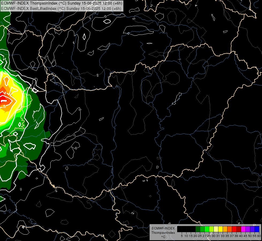Viewport: 262px width, 241px height.
Task: Click the -5 contour label on the orange area
Action: pyautogui.click(x=4, y=106)
